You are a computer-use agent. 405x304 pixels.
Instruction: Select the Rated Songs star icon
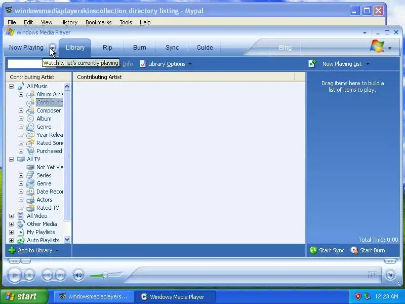point(30,143)
